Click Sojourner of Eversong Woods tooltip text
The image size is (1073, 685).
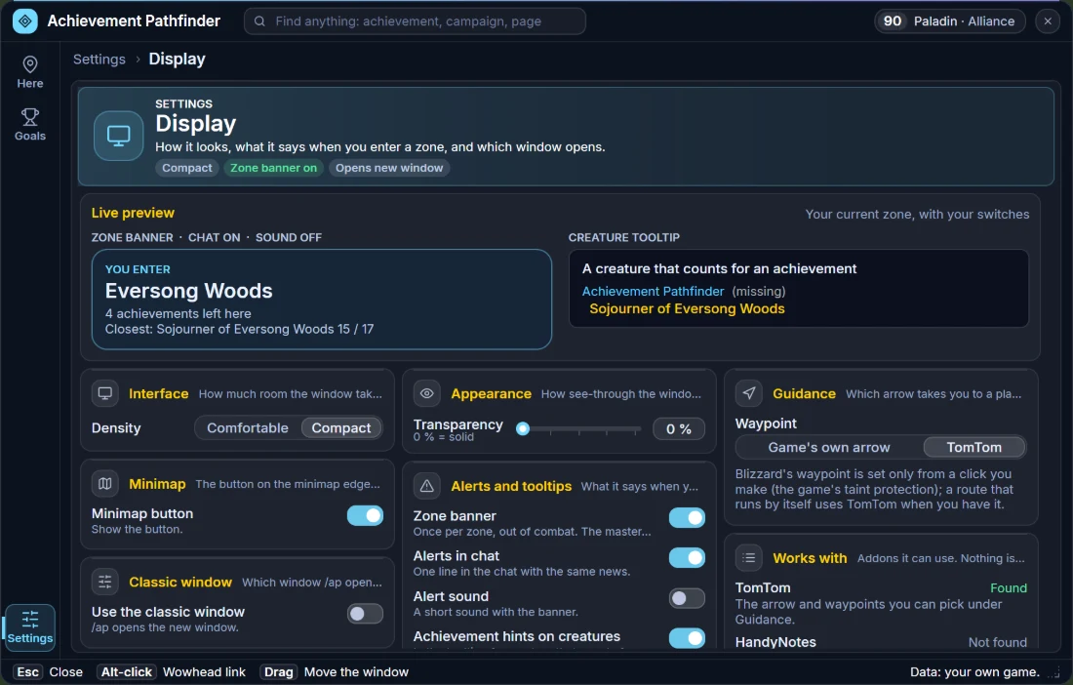pos(687,308)
